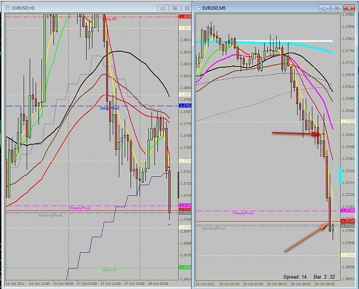359x289 pixels.
Task: Click the Spread: 14 readout on M5 chart
Action: (295, 277)
